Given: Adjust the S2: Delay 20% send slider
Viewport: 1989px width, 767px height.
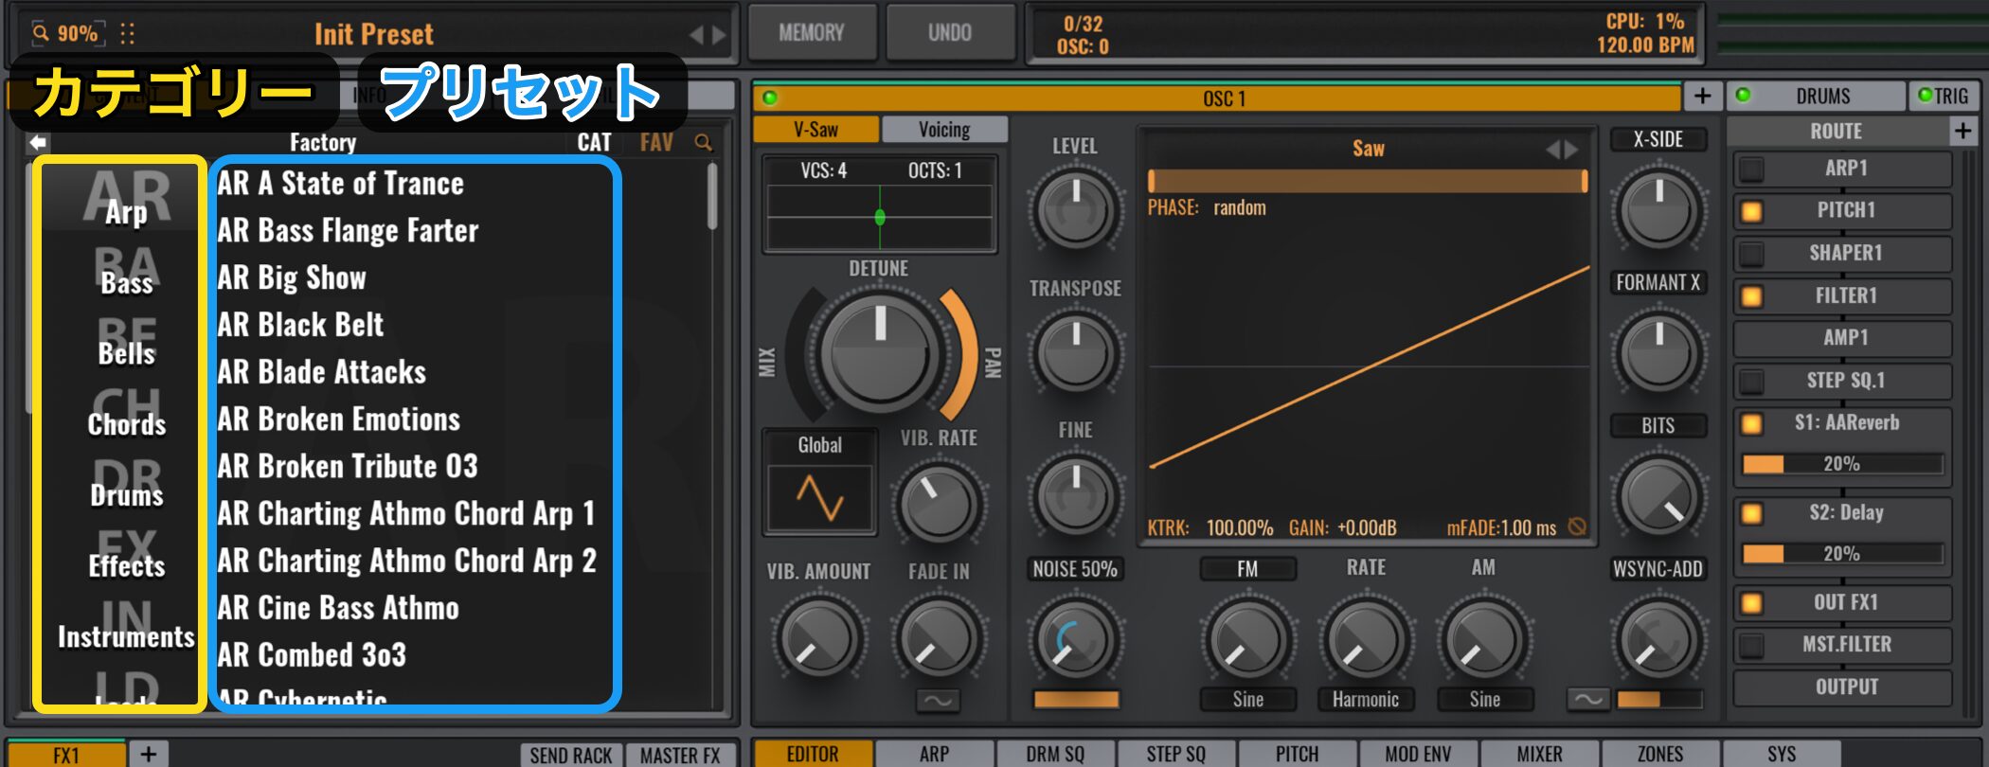Looking at the screenshot, I should [1841, 554].
